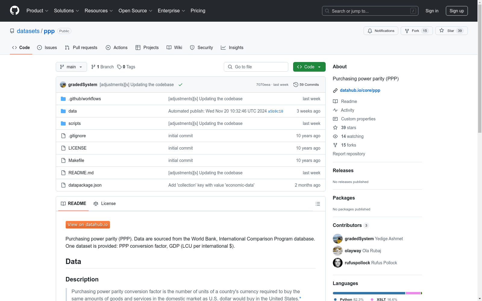Screen dimensions: 482x301
Task: Click the .github/workflows folder icon
Action: pos(63,99)
